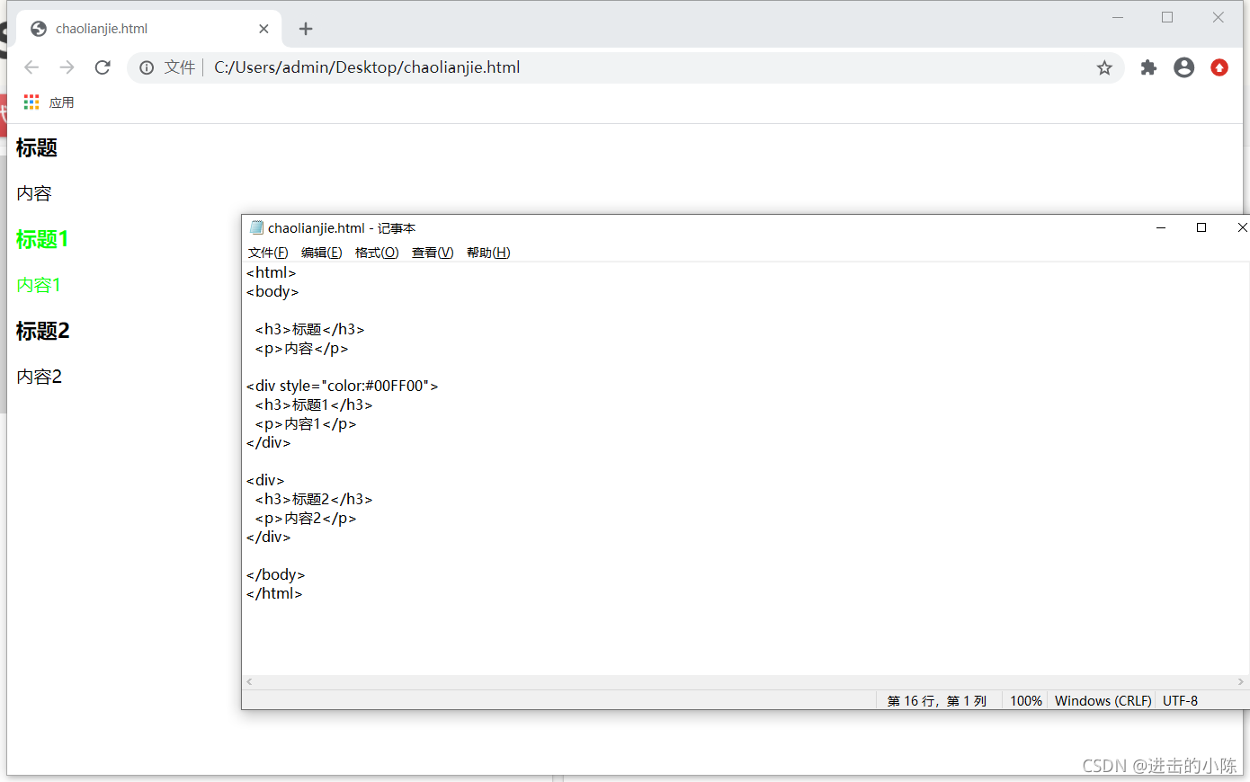The height and width of the screenshot is (782, 1250).
Task: Click the <body> opening tag line in Notepad
Action: click(272, 291)
